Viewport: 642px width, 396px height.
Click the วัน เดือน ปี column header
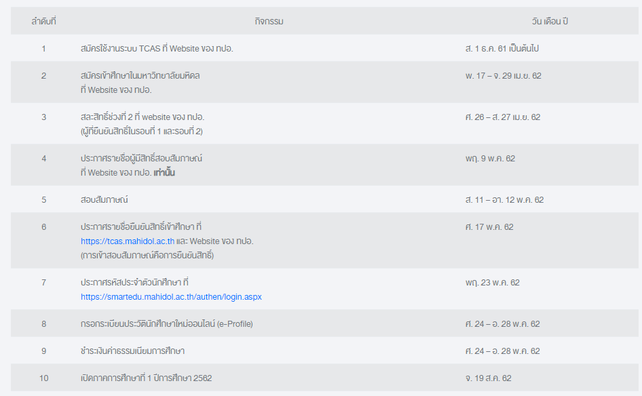click(x=550, y=21)
